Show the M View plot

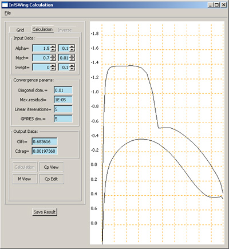(x=25, y=179)
